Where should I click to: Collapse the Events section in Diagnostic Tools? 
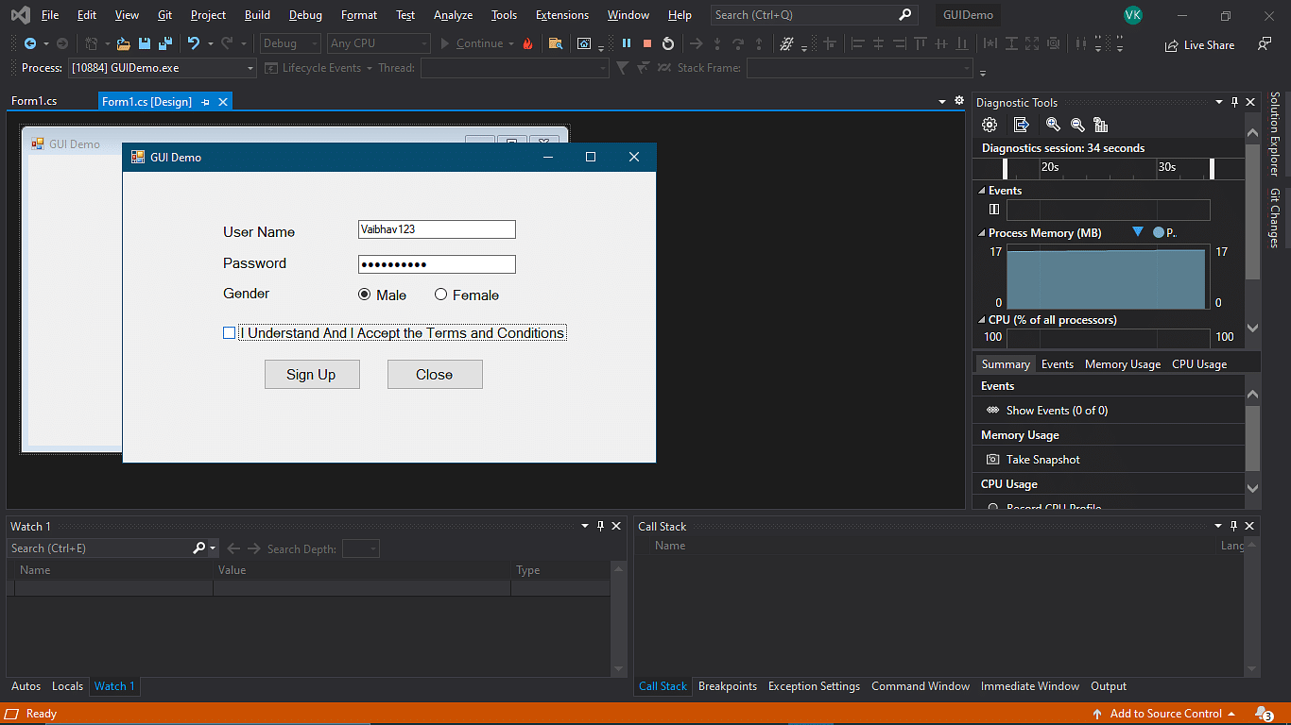tap(981, 191)
